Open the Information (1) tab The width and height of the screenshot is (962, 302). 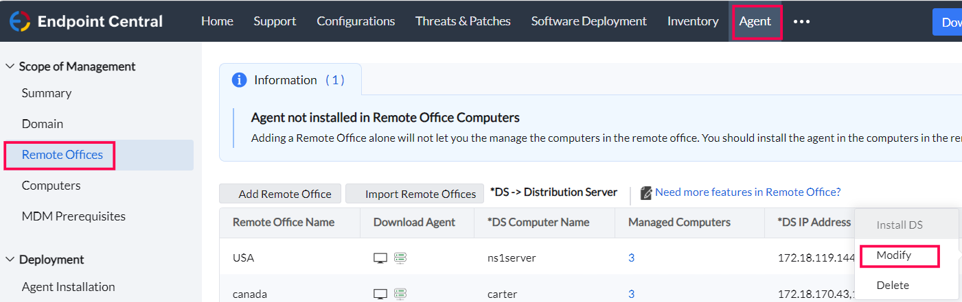[x=290, y=80]
